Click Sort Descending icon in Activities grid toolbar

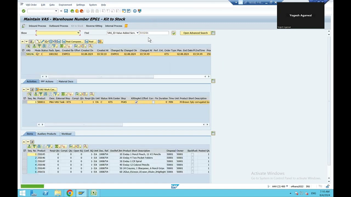click(x=41, y=94)
